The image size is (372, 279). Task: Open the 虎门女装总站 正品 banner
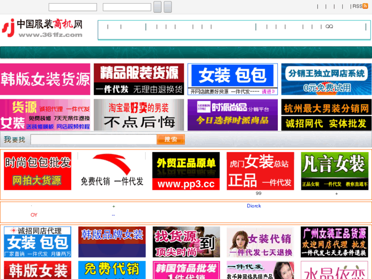(x=260, y=171)
